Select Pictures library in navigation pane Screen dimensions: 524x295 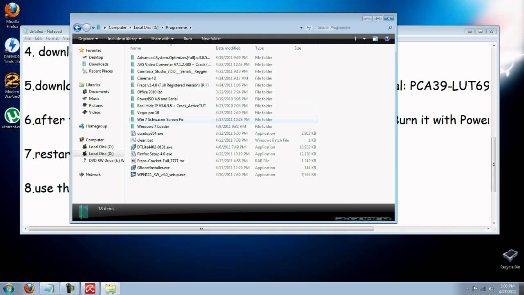click(x=96, y=106)
